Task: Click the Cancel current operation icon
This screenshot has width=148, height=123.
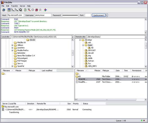Action: pyautogui.click(x=33, y=10)
